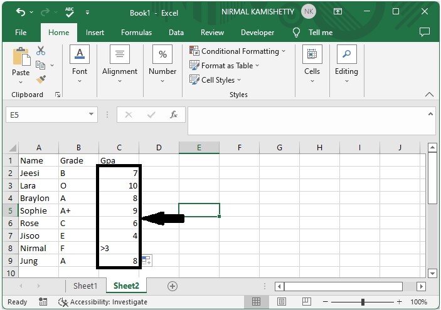Open Ribbon Display Options icon
Image resolution: width=441 pixels, height=310 pixels.
[x=337, y=11]
